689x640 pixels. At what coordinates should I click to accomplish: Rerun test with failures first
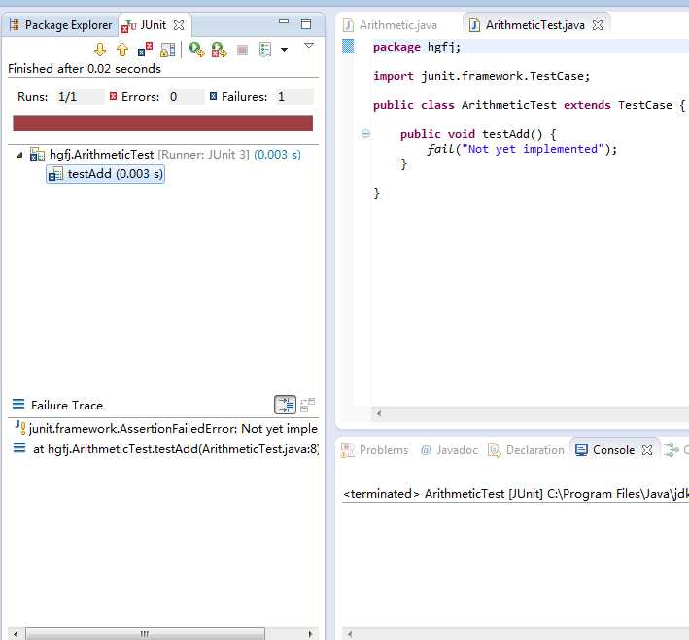[x=219, y=50]
